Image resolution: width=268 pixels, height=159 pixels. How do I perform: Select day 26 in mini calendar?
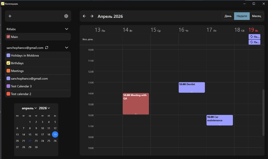point(55,141)
